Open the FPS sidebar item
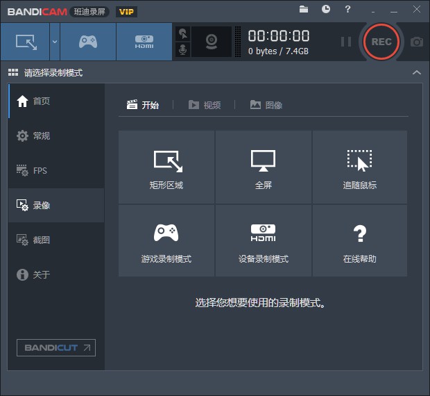This screenshot has height=396, width=430. pos(56,170)
